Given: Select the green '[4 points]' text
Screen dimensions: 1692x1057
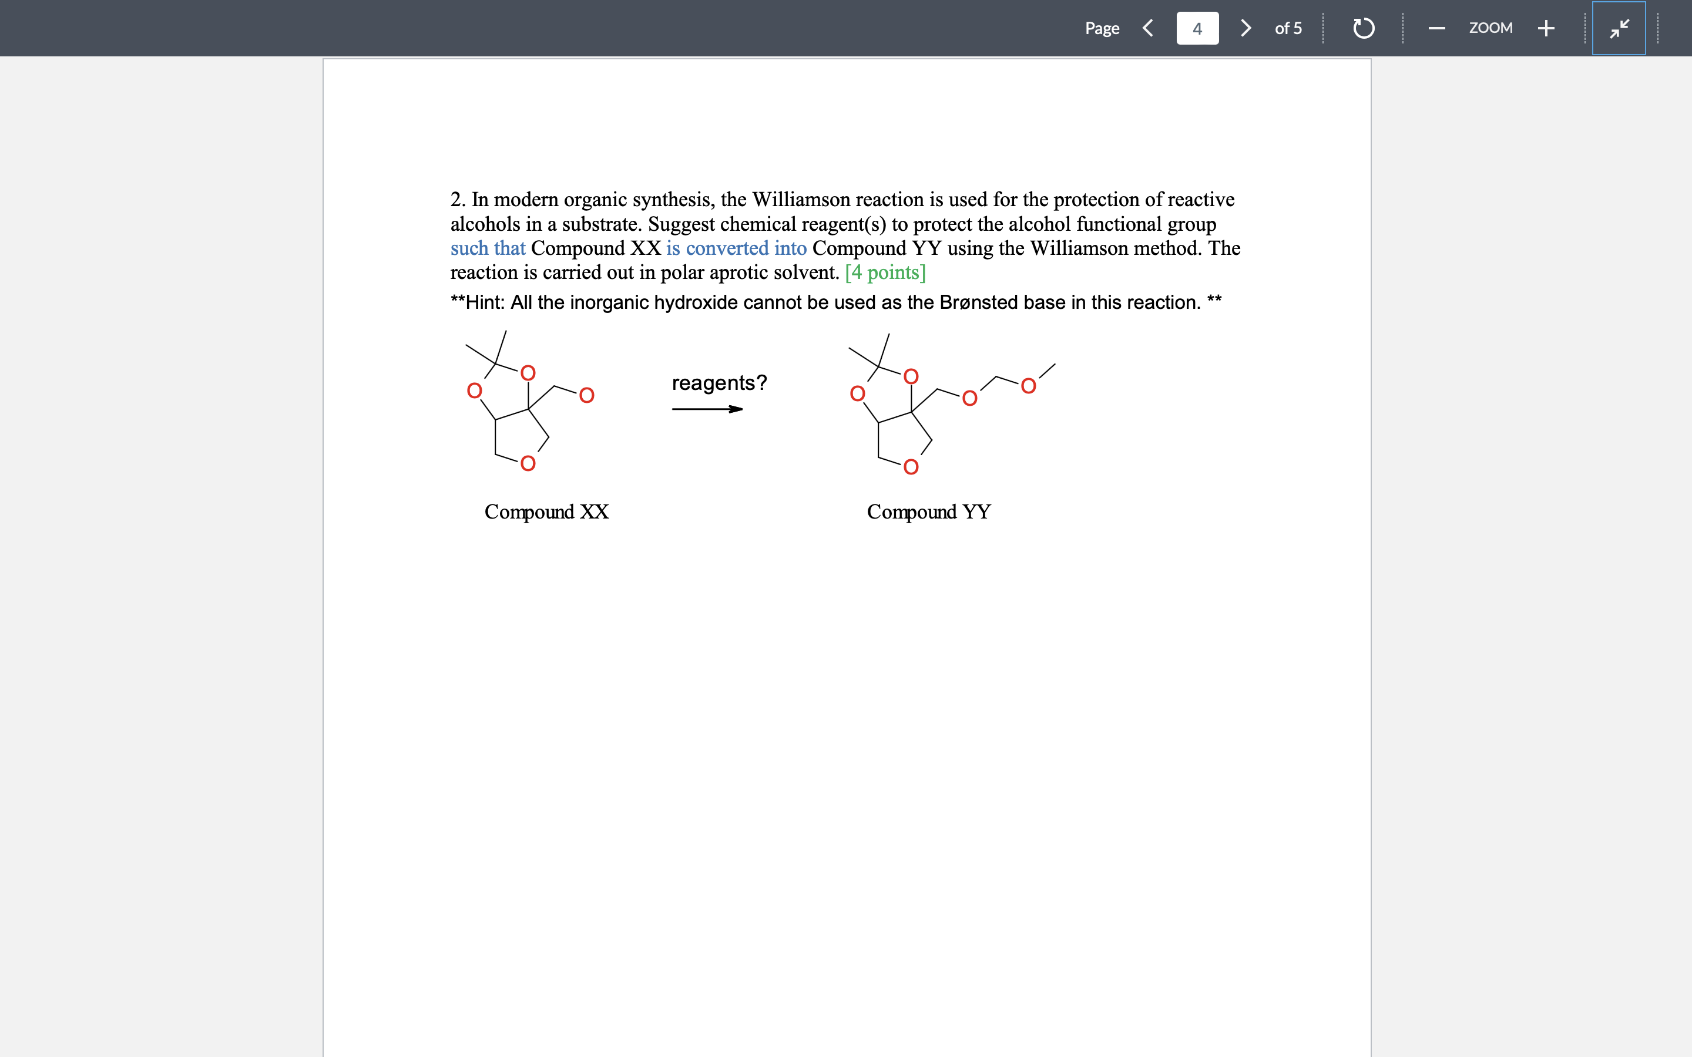Looking at the screenshot, I should (x=885, y=272).
